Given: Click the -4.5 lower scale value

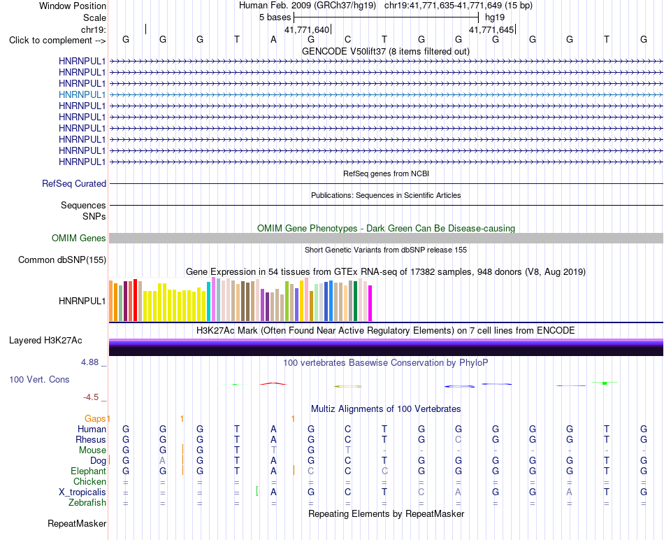Looking at the screenshot, I should point(91,397).
